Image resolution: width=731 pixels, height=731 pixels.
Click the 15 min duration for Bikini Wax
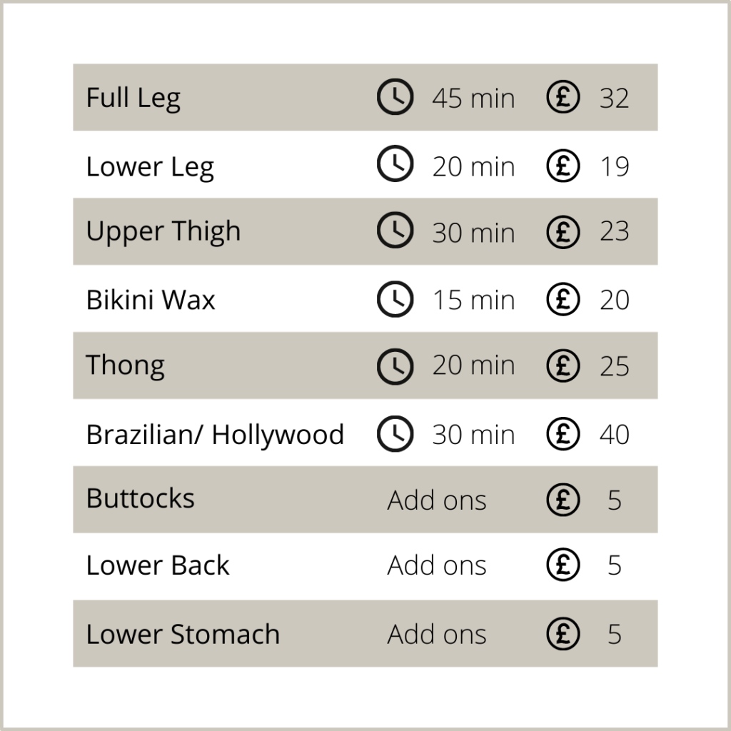coord(474,300)
